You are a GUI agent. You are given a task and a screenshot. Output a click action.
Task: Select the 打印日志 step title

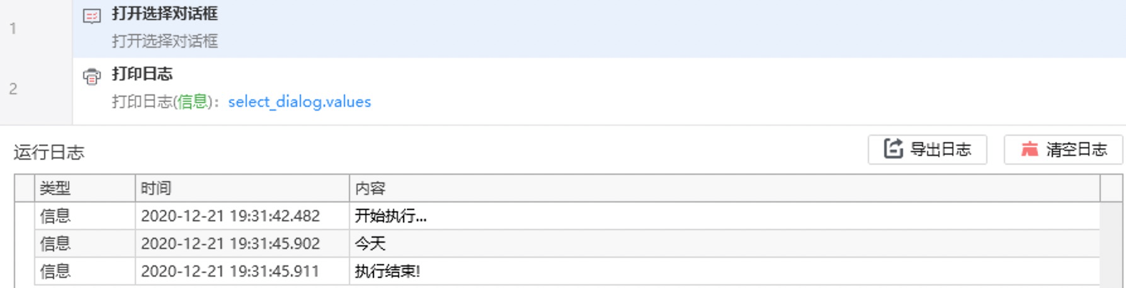(142, 74)
